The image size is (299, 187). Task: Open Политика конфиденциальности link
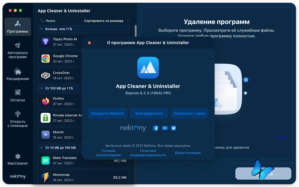(148, 153)
